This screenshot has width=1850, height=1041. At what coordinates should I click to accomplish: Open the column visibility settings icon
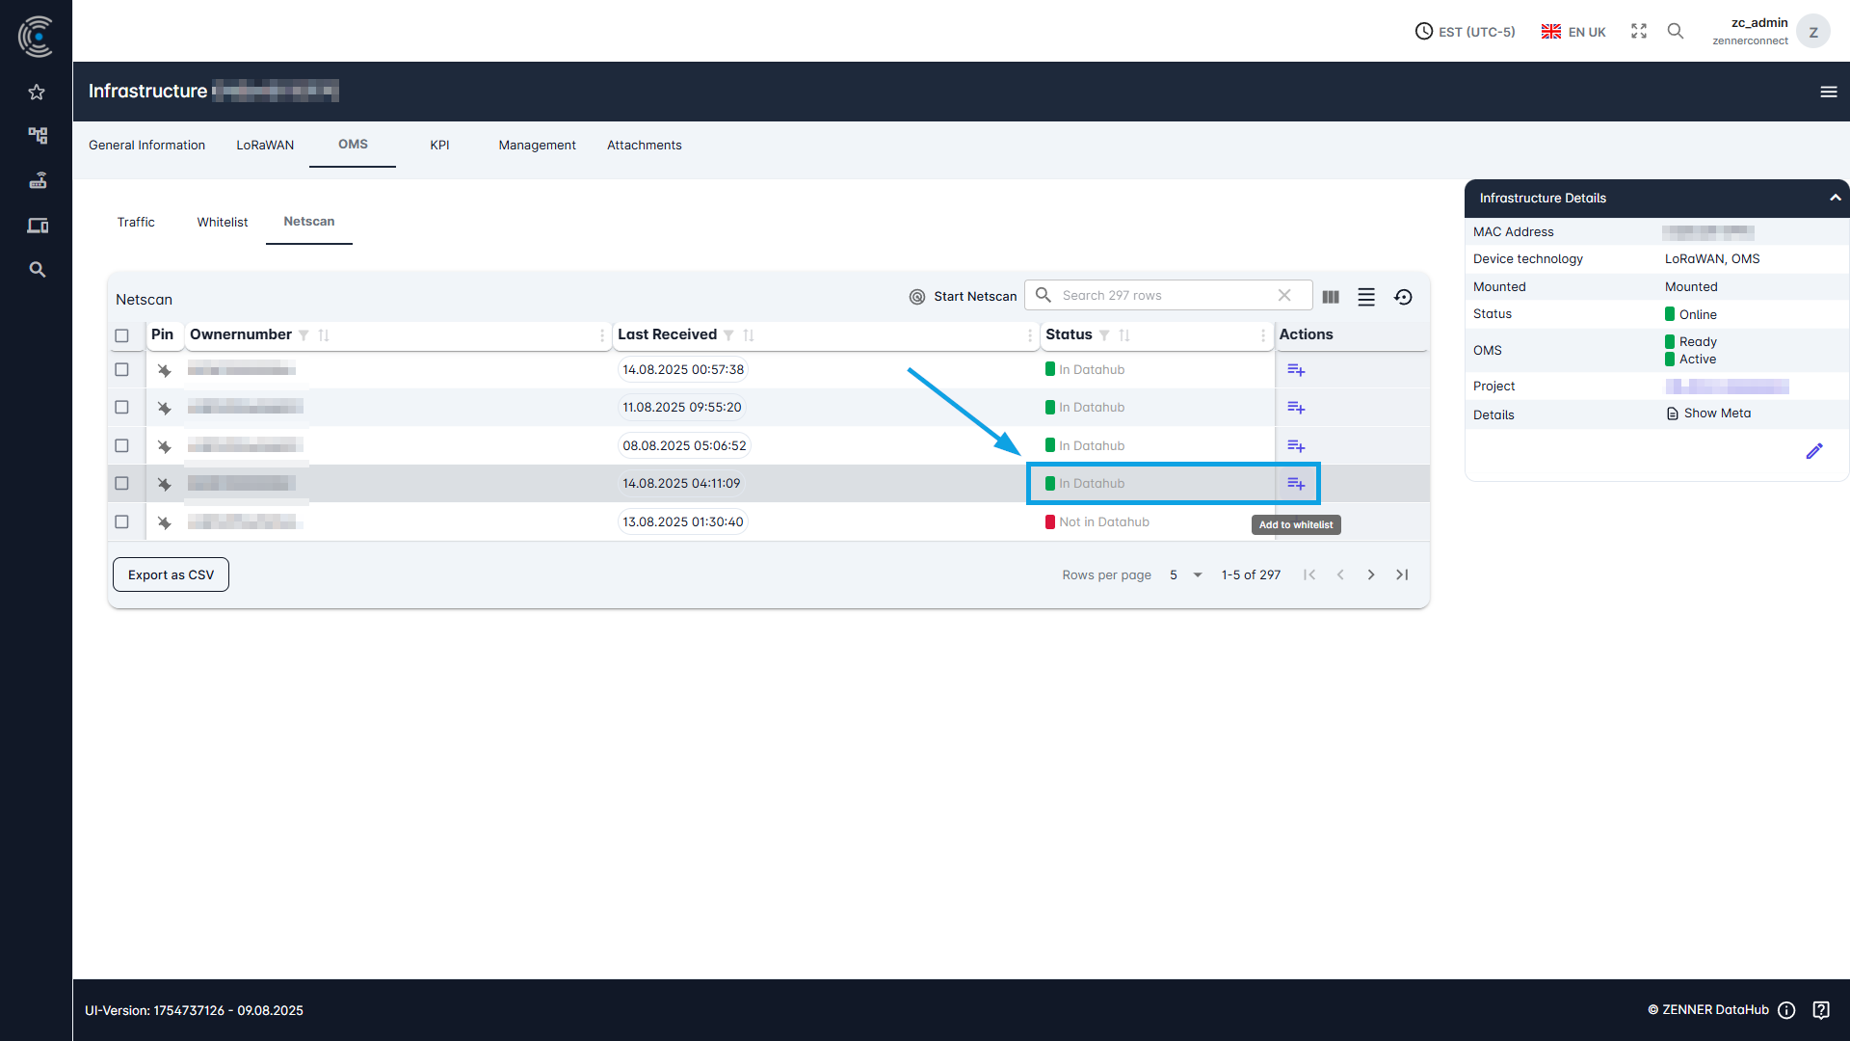[x=1331, y=297]
